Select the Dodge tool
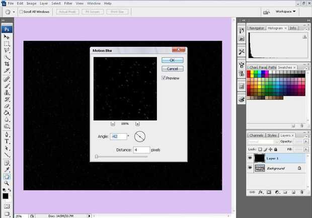The height and width of the screenshot is (218, 312). [7, 126]
